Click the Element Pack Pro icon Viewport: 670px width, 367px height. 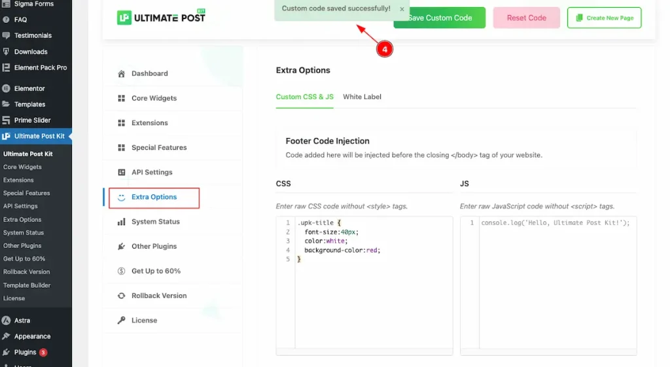click(6, 67)
